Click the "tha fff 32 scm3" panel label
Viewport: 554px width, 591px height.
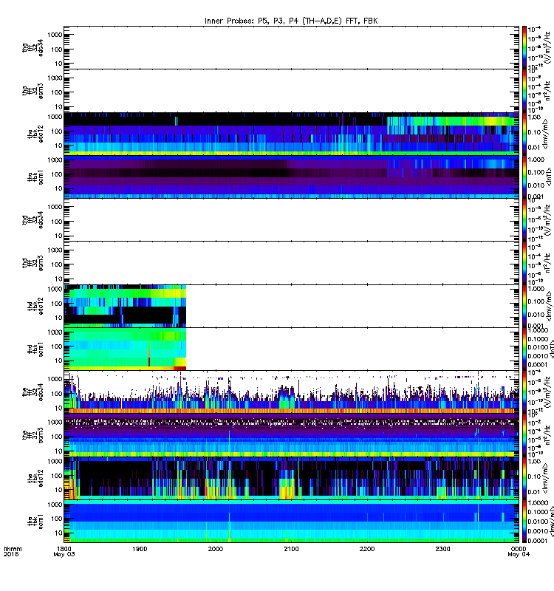click(x=33, y=91)
